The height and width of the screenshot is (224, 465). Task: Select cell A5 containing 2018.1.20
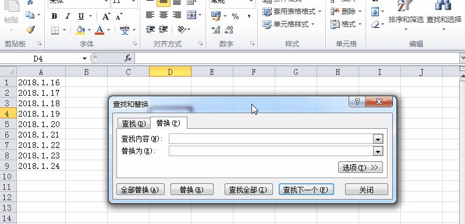tap(41, 124)
